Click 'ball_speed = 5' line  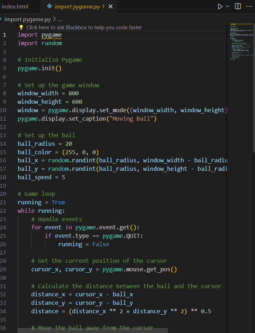[41, 177]
